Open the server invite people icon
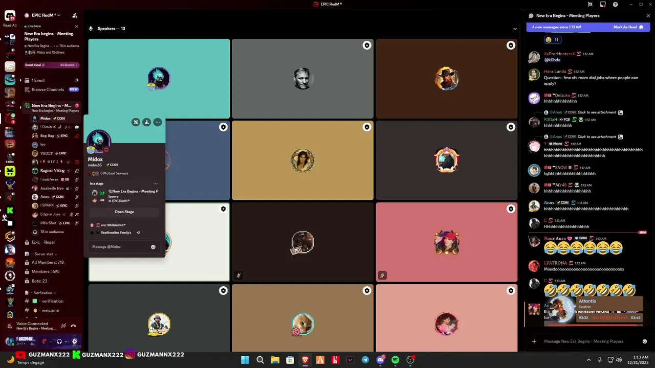Viewport: 655px width, 368px height. [x=75, y=15]
